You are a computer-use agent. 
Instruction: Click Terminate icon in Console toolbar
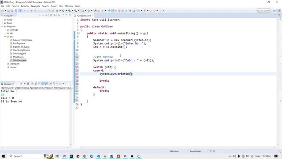pos(21,83)
